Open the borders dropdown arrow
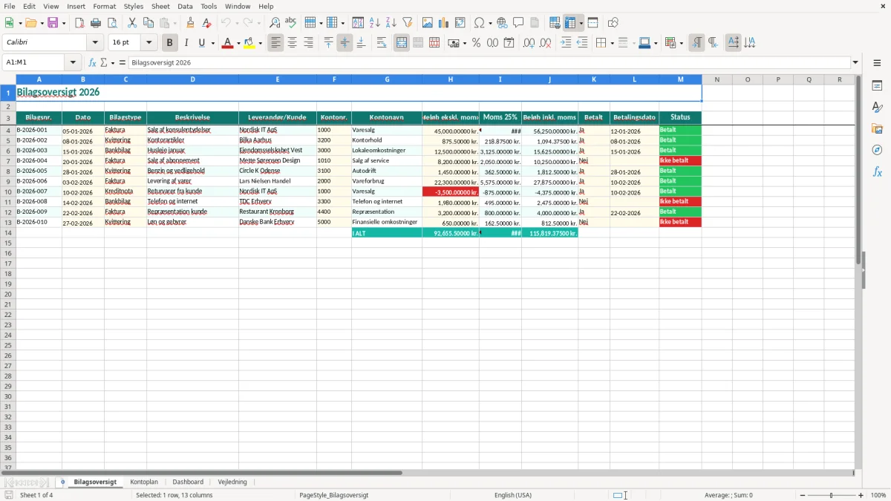This screenshot has height=501, width=891. tap(612, 43)
